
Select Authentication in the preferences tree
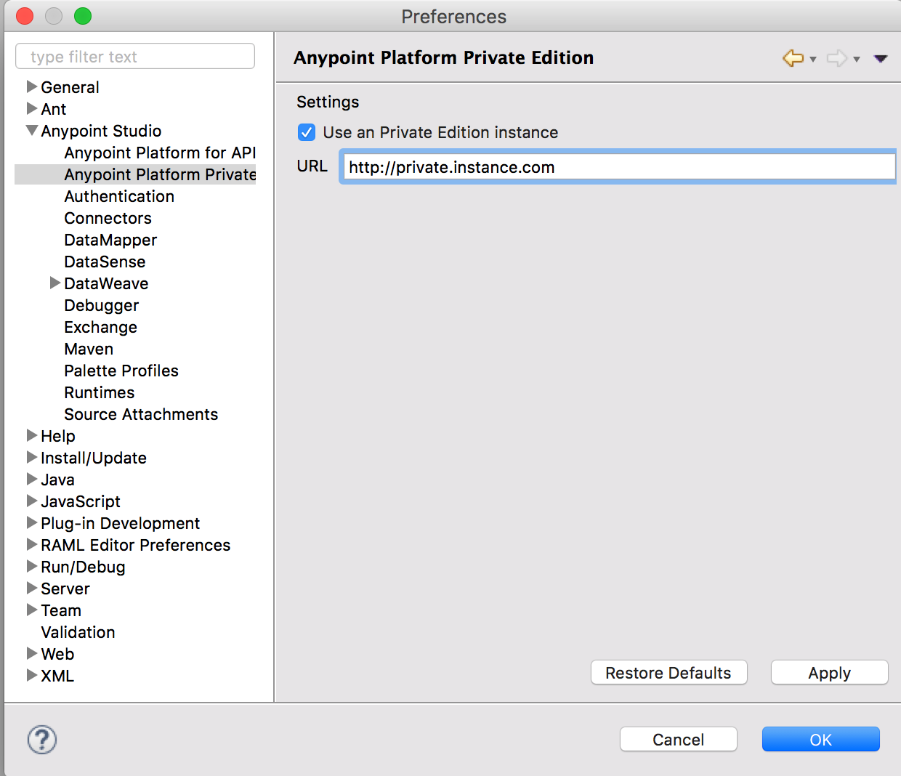coord(118,196)
